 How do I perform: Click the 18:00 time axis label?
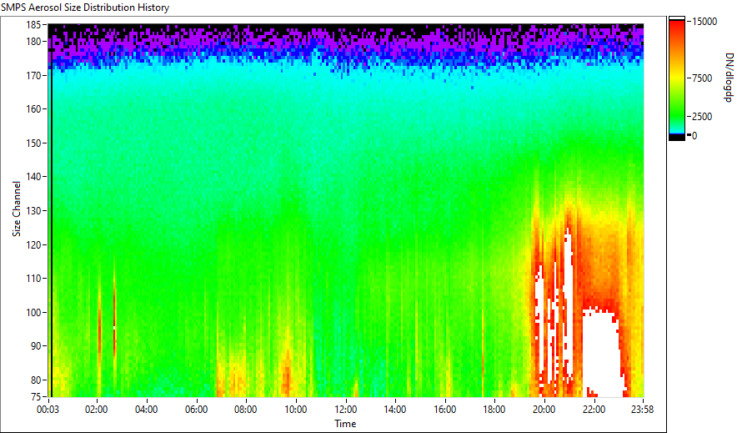[494, 410]
